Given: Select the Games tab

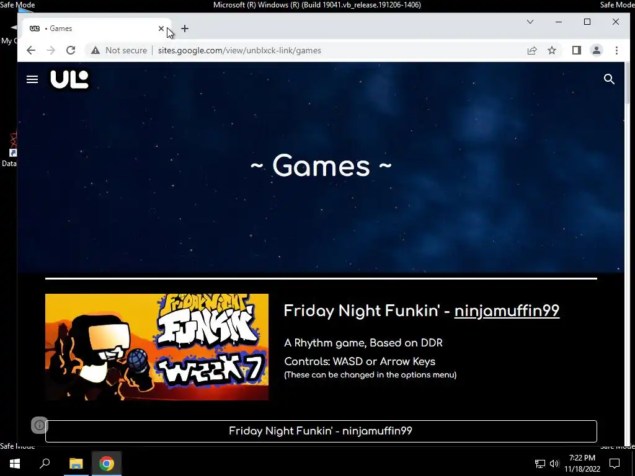Looking at the screenshot, I should tap(95, 29).
